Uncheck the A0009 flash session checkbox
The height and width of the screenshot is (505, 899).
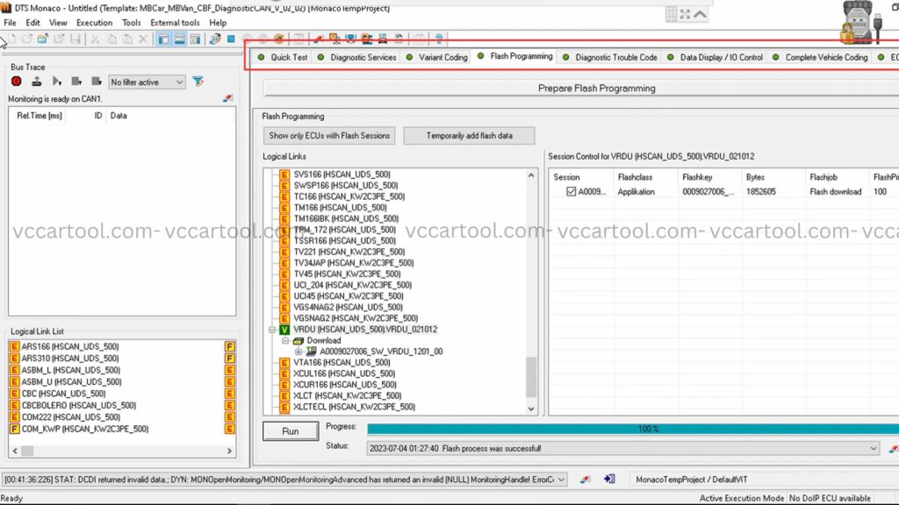(x=572, y=192)
